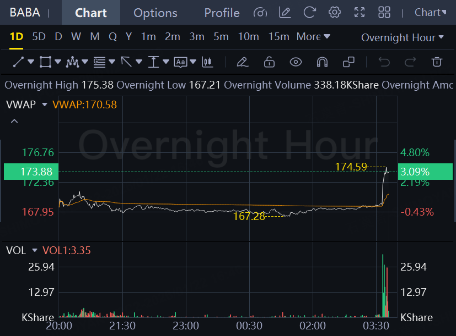Enter fullscreen chart mode

(x=360, y=12)
